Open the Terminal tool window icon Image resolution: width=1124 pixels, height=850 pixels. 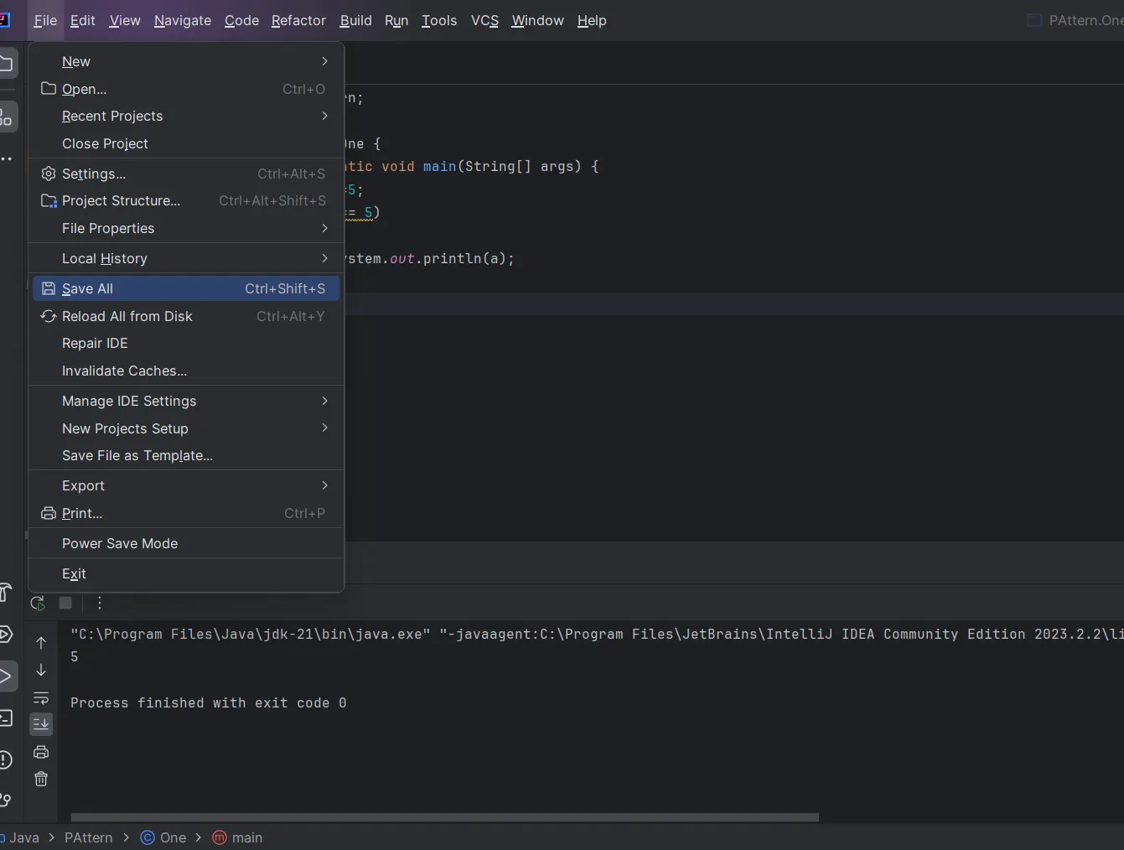[6, 718]
